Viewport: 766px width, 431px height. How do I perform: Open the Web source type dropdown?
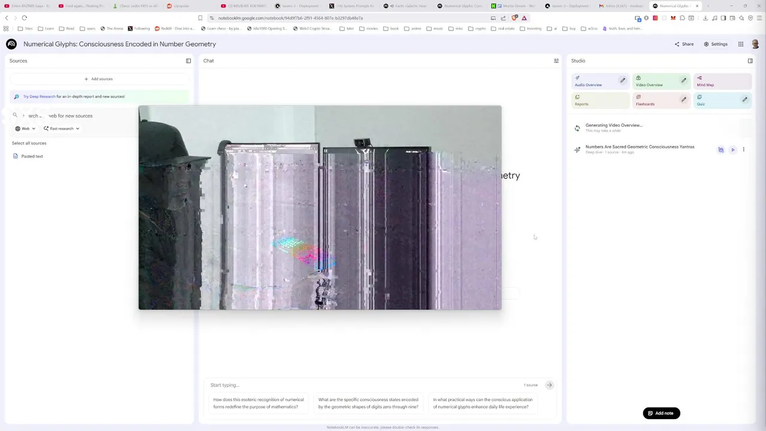[x=25, y=129]
